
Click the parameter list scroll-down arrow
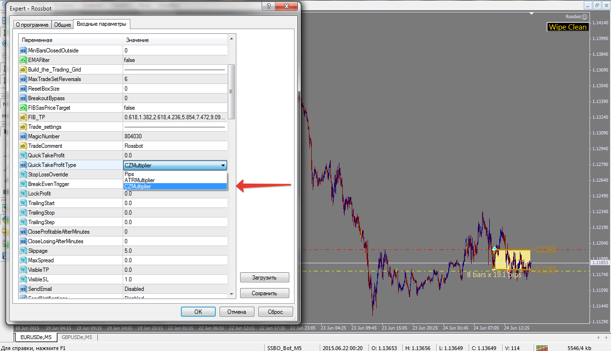(x=232, y=294)
